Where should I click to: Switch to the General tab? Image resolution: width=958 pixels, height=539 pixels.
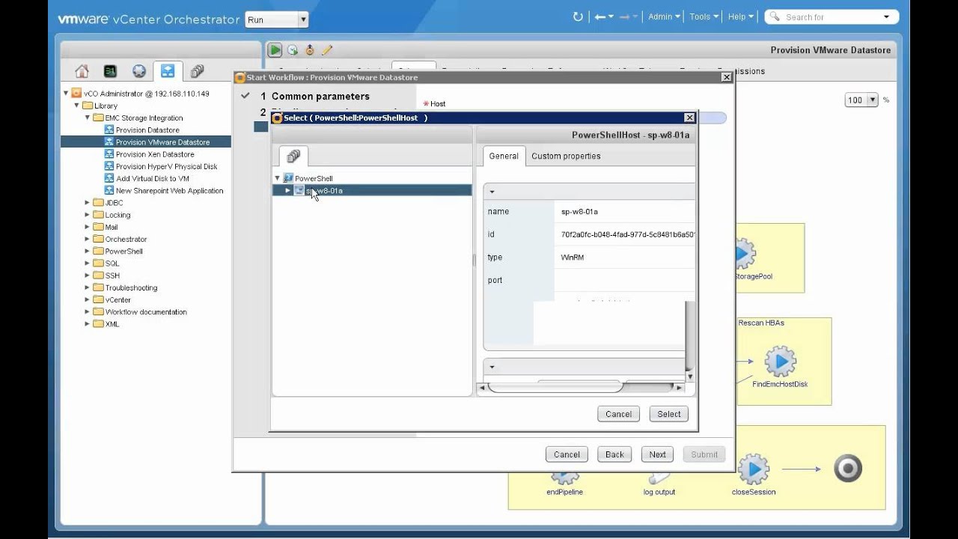click(504, 156)
